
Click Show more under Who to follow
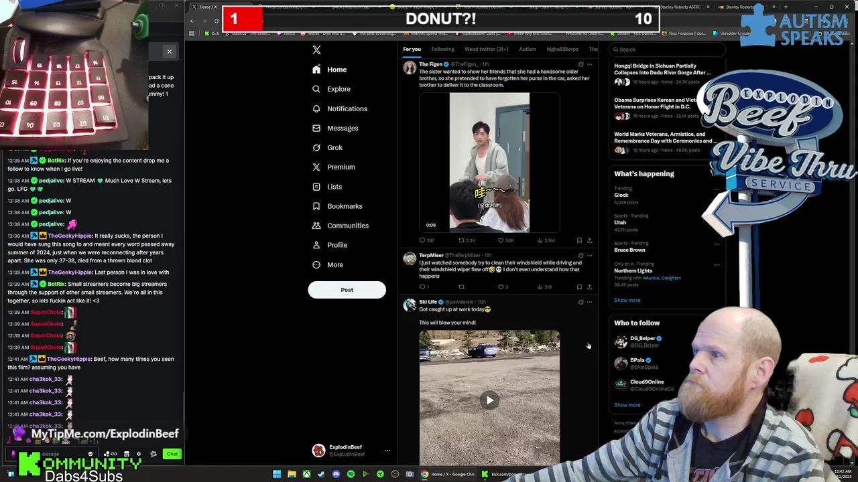coord(627,405)
